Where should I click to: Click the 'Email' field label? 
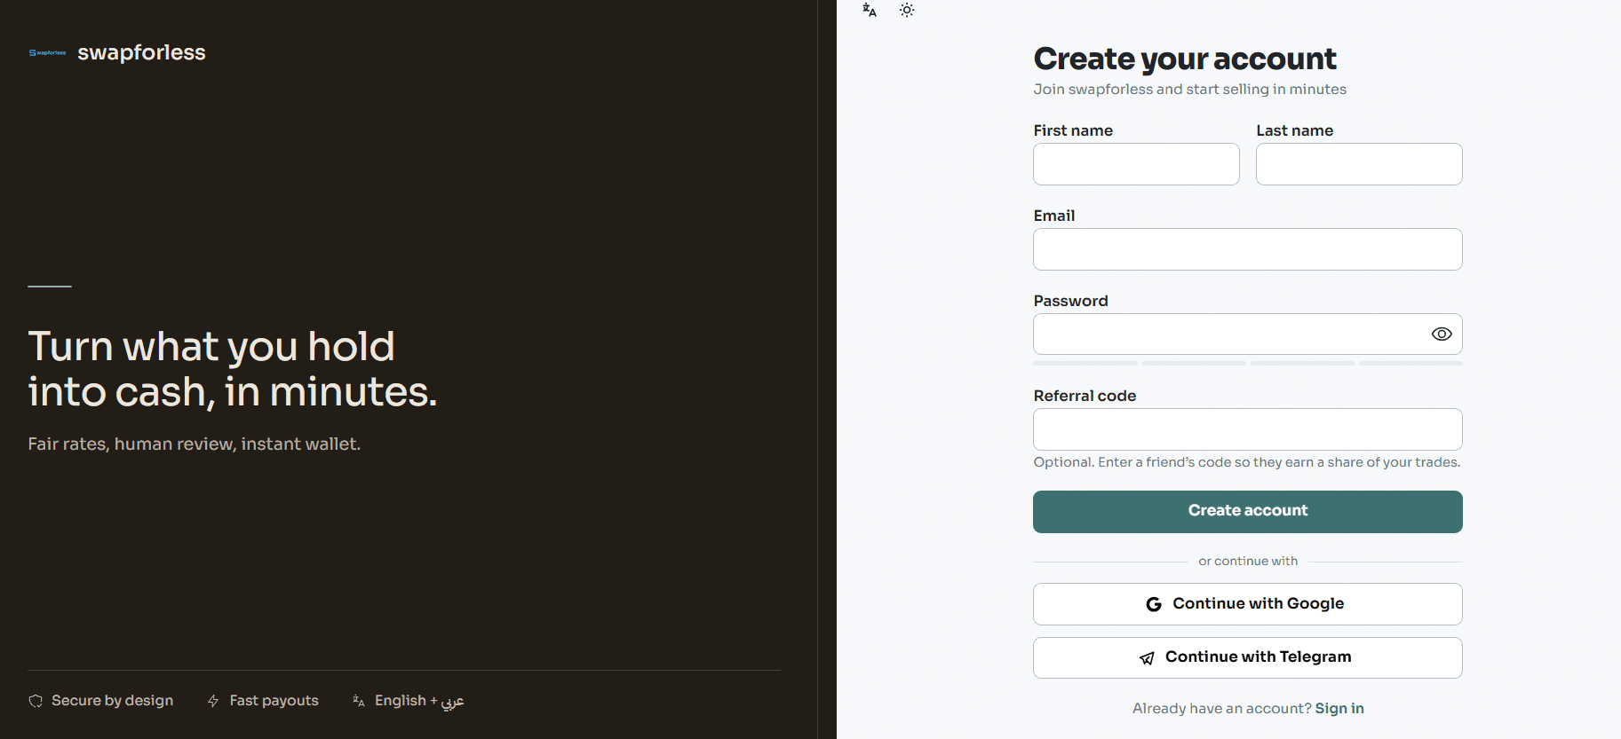coord(1054,216)
